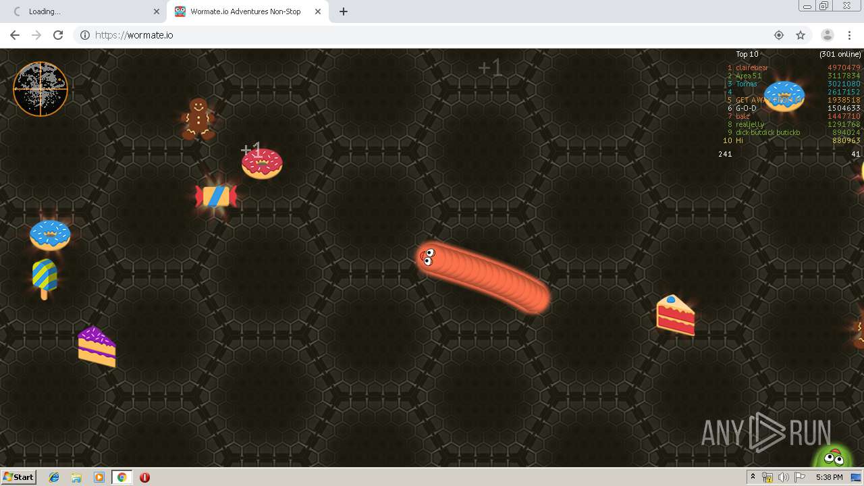Click leaderboard name G-O-D
The image size is (864, 486).
tap(746, 108)
